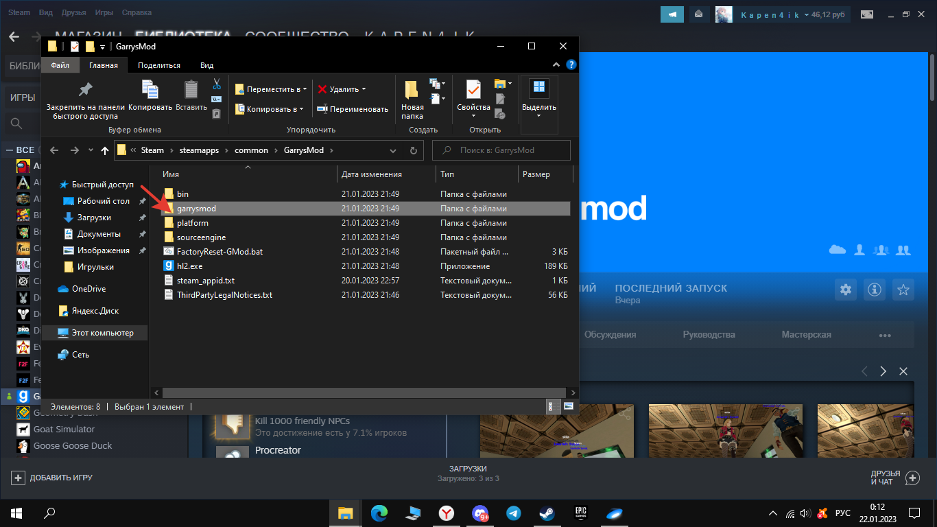Click the search box Поиск в: GarrysMod
Viewport: 937px width, 527px height.
[x=501, y=150]
